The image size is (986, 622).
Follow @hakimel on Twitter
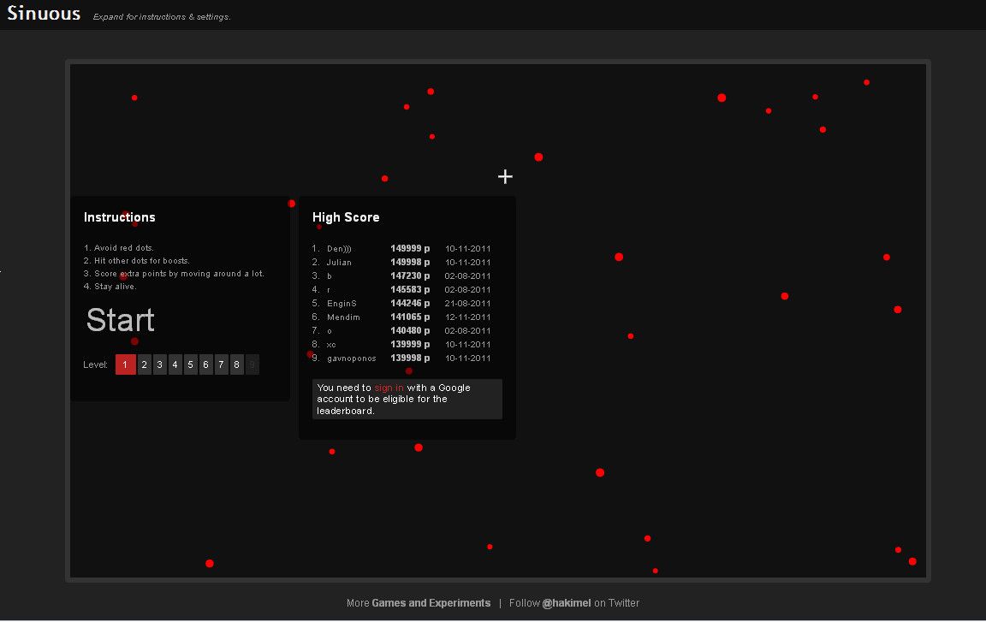(x=567, y=602)
